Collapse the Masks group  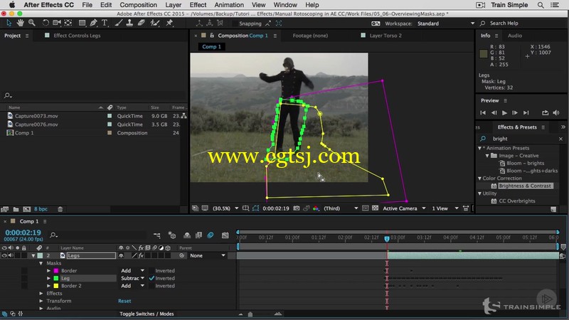41,263
